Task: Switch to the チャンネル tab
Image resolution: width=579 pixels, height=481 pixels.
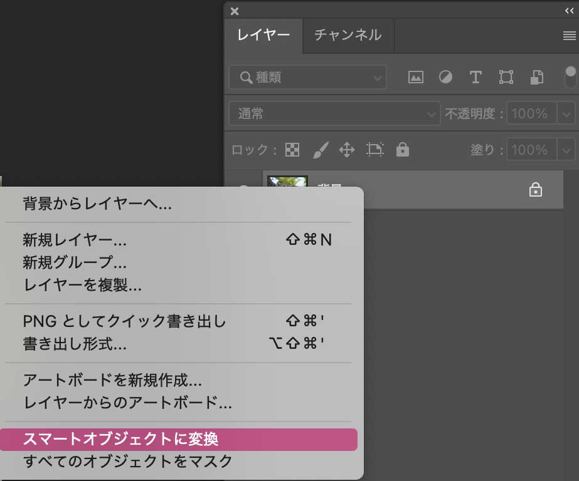Action: point(348,36)
